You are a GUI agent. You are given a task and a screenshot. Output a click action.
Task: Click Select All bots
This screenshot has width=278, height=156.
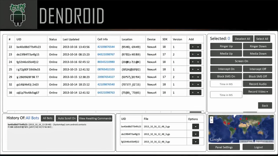coord(262,39)
